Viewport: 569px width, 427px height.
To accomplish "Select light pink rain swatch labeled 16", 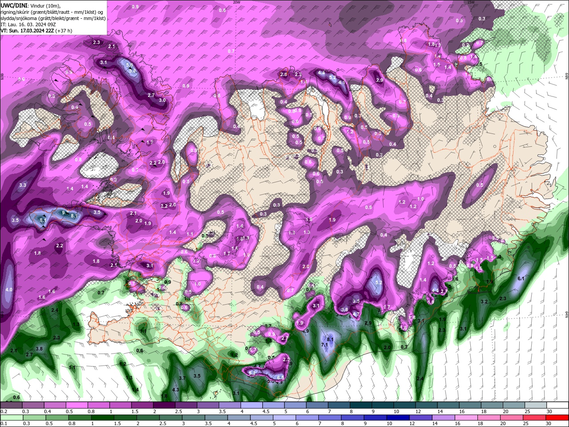I will coord(465,418).
